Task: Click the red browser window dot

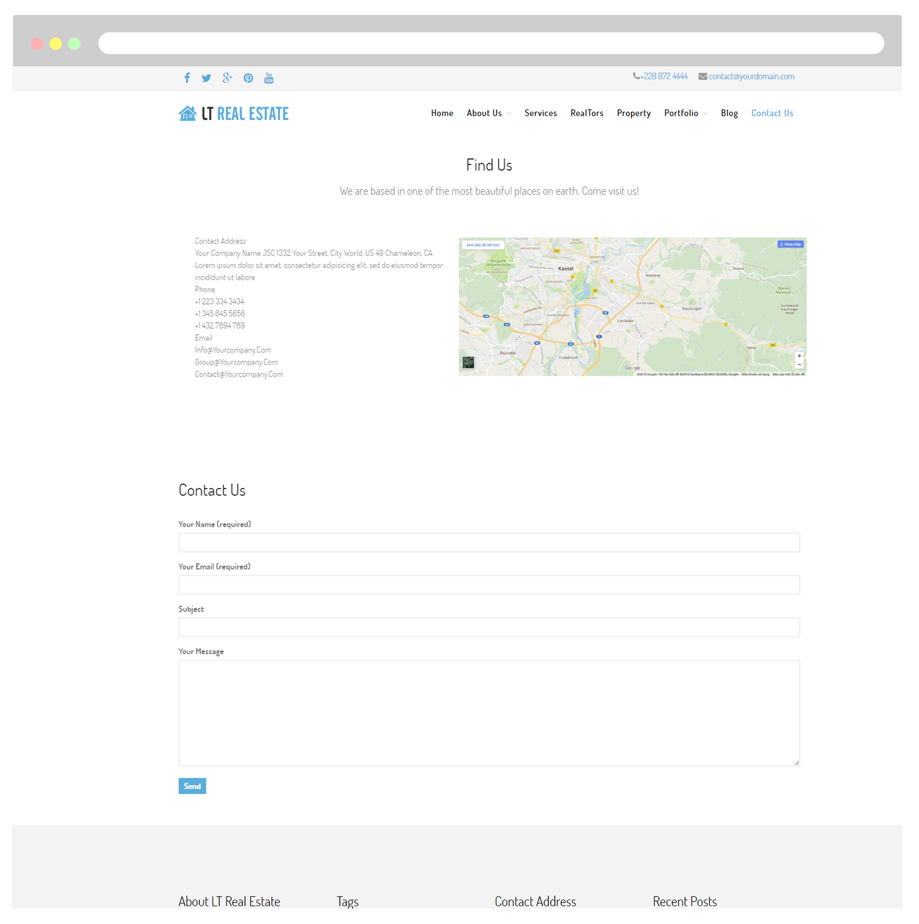Action: pyautogui.click(x=37, y=44)
